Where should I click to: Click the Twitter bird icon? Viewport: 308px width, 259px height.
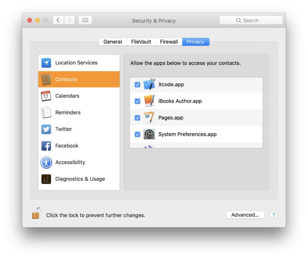tap(46, 129)
